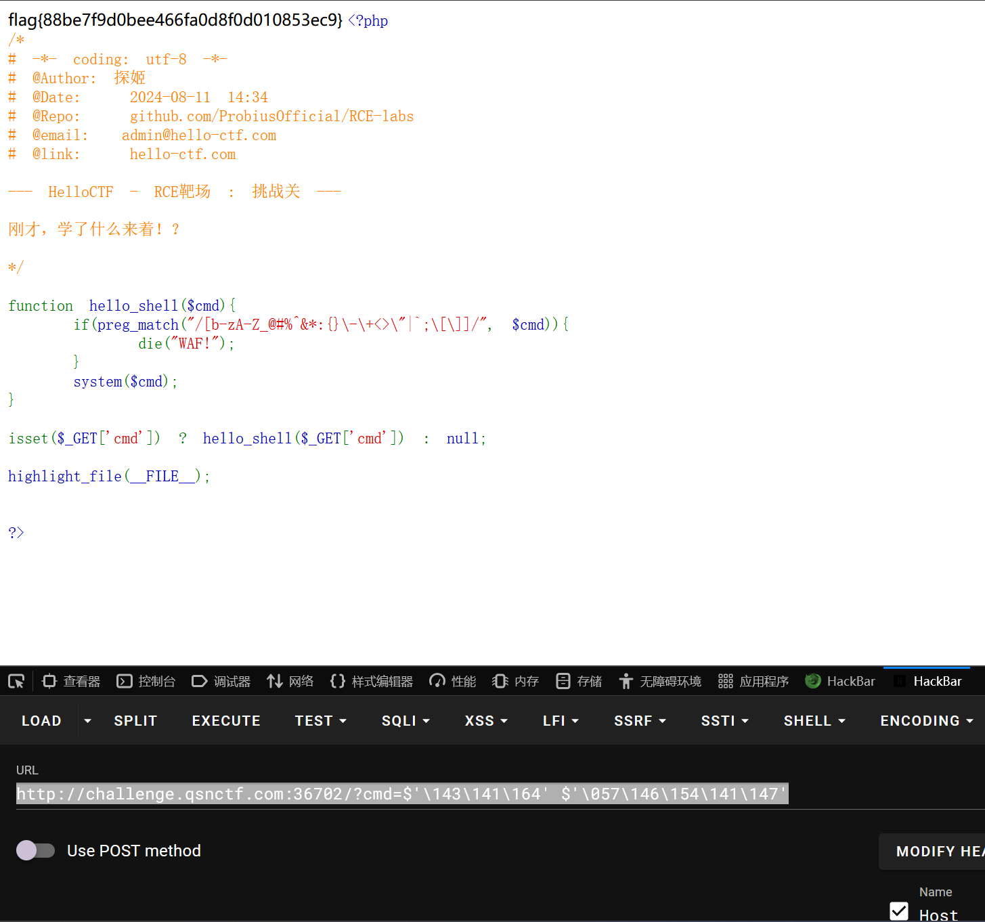Click EXECUTE to send the request

point(226,721)
